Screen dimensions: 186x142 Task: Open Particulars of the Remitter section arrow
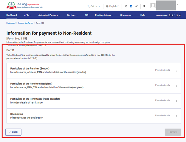[177, 71]
